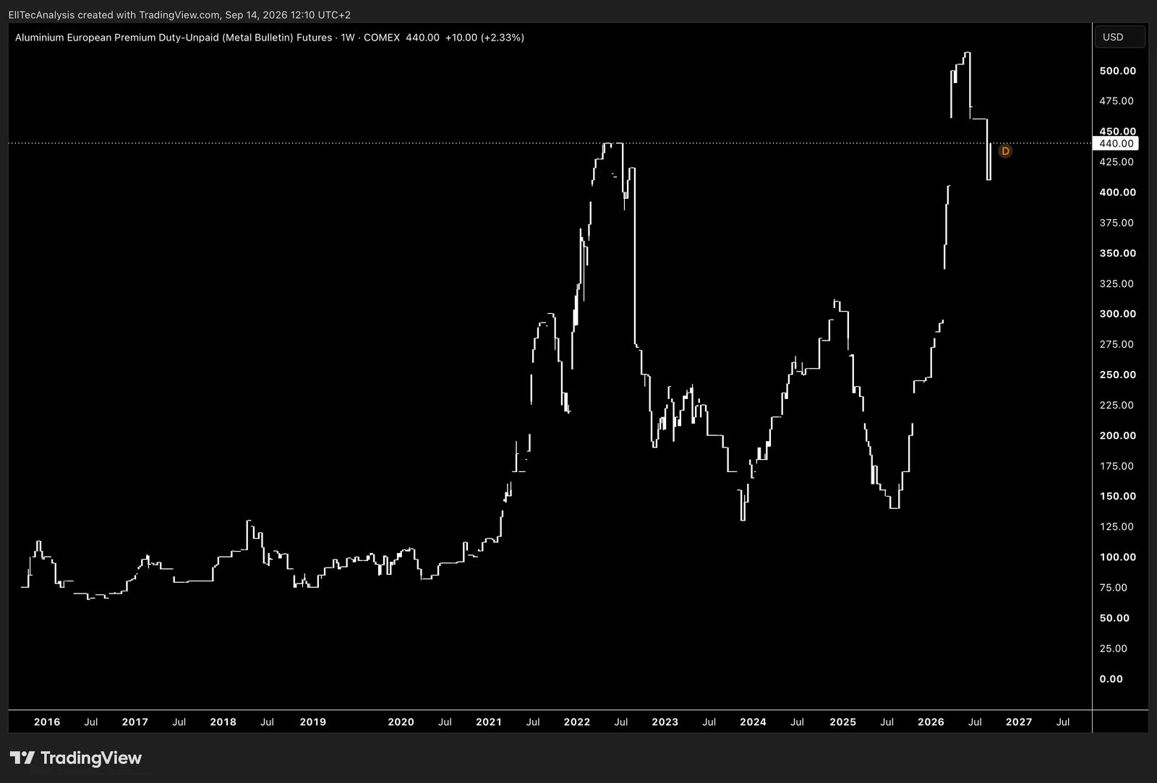This screenshot has width=1157, height=783.
Task: Click the 2018 time axis label
Action: pyautogui.click(x=223, y=722)
